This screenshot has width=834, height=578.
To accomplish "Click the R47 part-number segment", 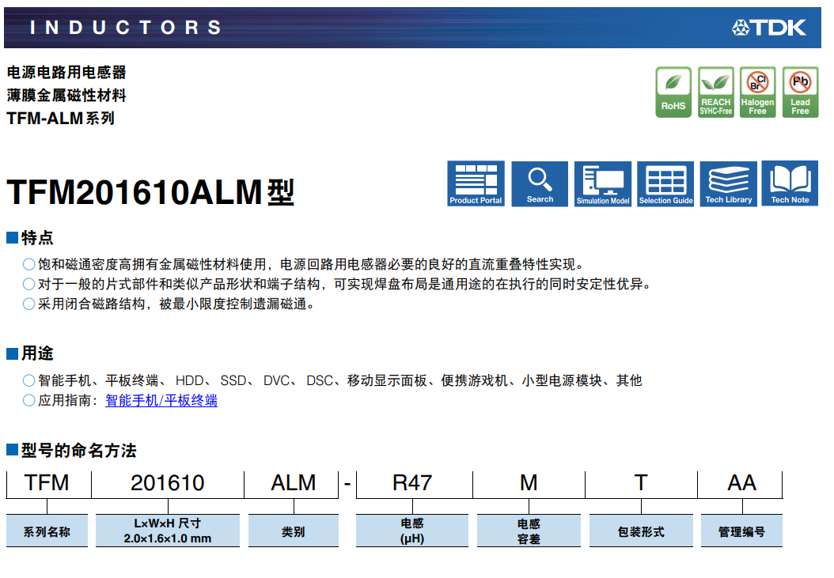I will pos(412,483).
